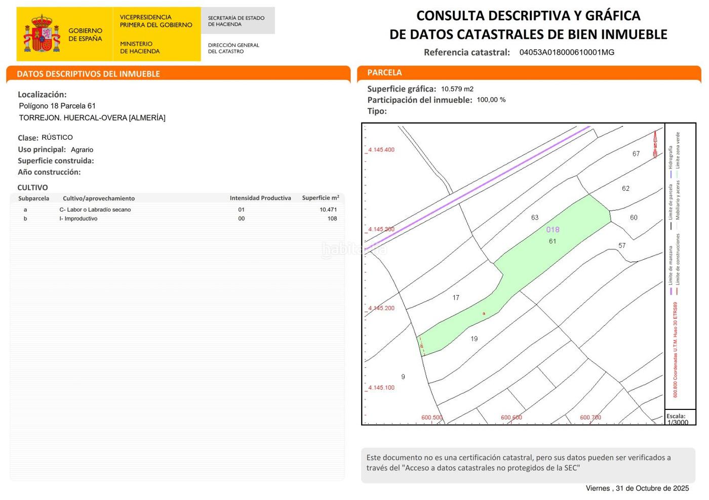Click the red Límite de construcciones legend mark
709x500 pixels.
(678, 291)
